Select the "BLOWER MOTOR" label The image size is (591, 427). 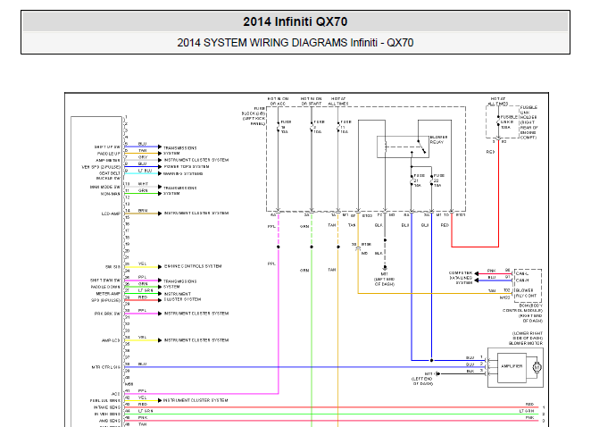pos(526,343)
